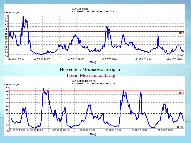The image size is (191, 143).
Task: Click x-axis label '24.09.07 16:00'
Action: [143, 59]
